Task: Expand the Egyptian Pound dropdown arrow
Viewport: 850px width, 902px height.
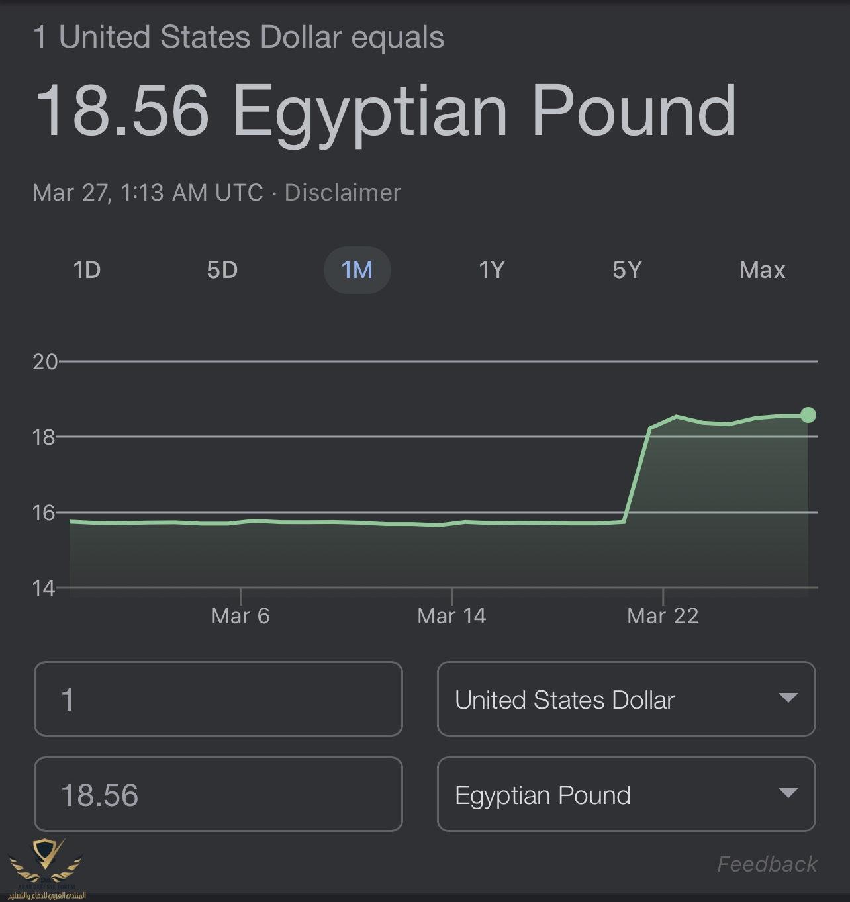Action: pos(788,793)
